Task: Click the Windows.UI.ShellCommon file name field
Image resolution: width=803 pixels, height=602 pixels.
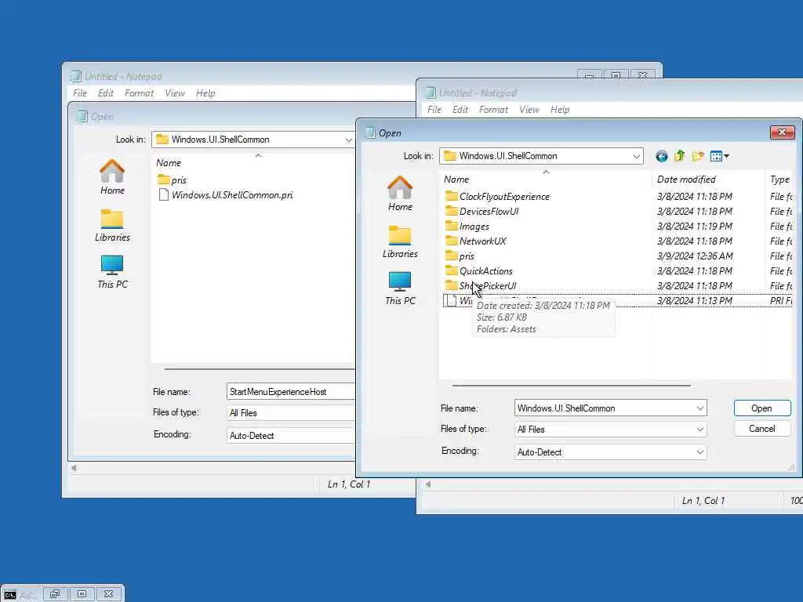Action: pos(610,408)
